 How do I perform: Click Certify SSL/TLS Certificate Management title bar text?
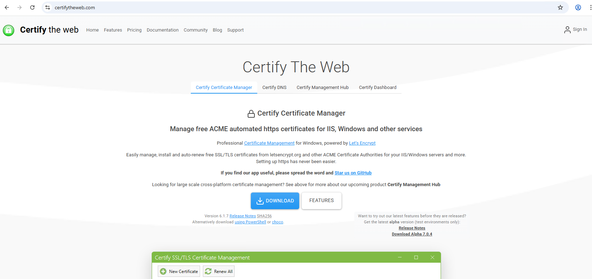pyautogui.click(x=202, y=258)
